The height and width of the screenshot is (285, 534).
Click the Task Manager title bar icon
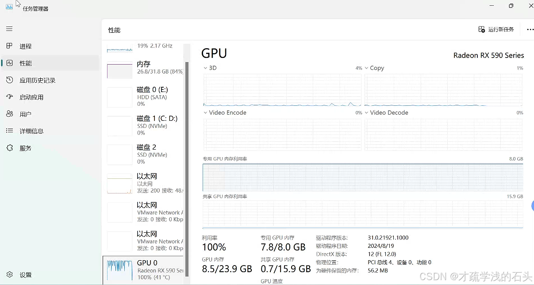(x=9, y=6)
